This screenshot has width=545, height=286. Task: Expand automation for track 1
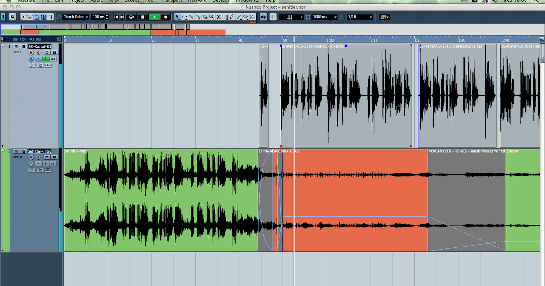click(x=2, y=146)
